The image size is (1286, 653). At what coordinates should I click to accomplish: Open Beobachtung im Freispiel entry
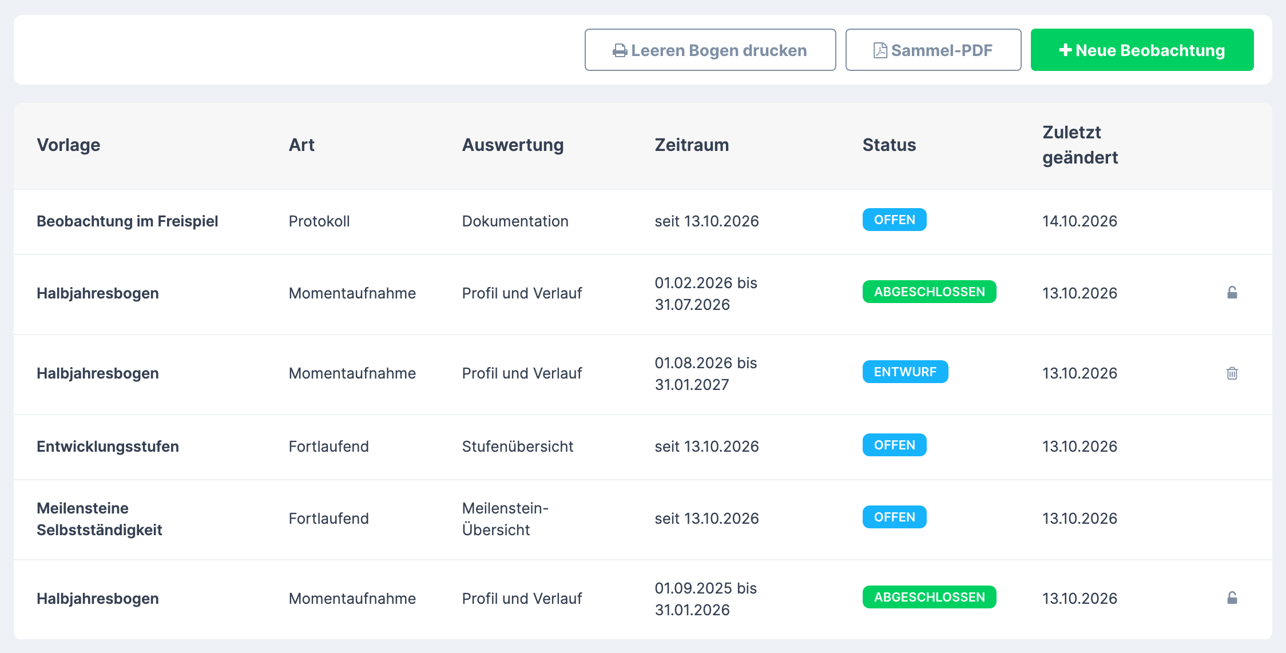coord(127,221)
